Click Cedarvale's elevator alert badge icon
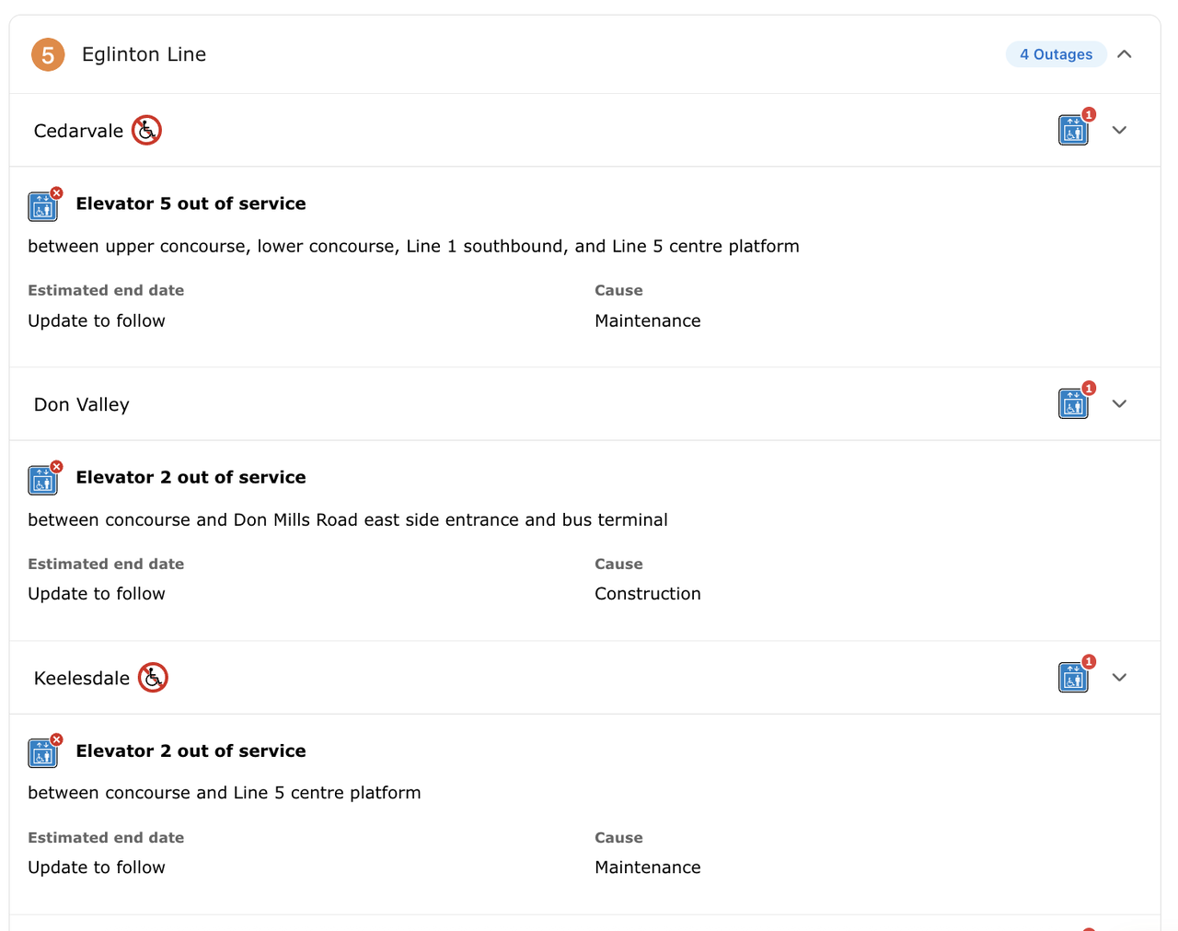 tap(1074, 130)
